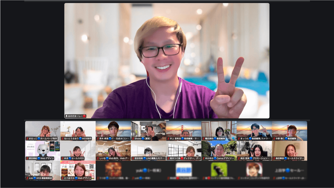Screen dimensions: 334x188
Task: Select とべあやか Webデザイン video tile
Action: point(78,169)
